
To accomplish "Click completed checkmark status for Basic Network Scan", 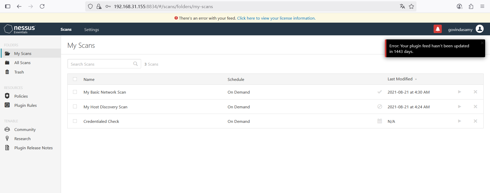I will pyautogui.click(x=379, y=92).
